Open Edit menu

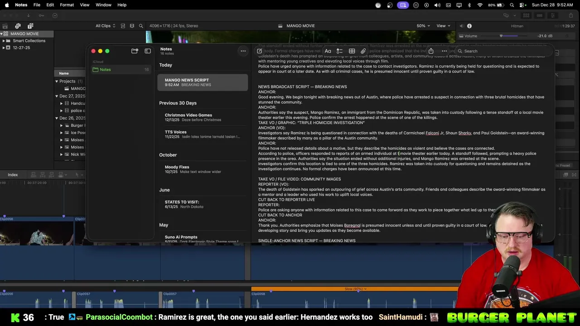(50, 5)
